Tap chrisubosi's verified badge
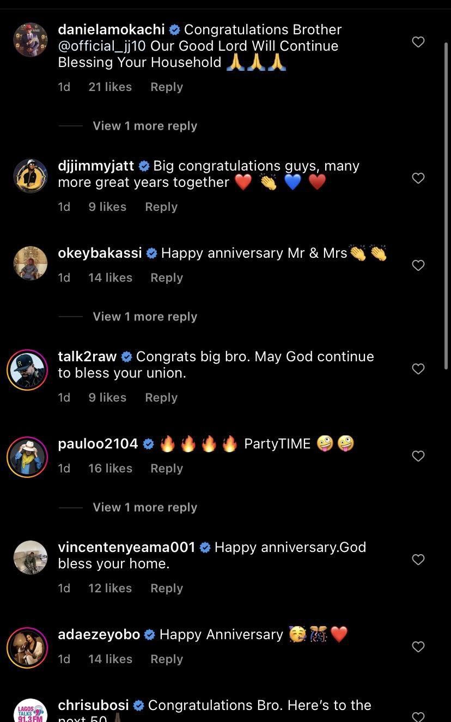This screenshot has height=722, width=451. (139, 705)
